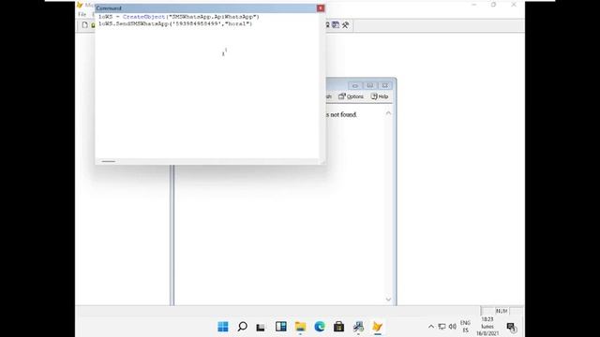
Task: Maximize the help window
Action: point(369,85)
